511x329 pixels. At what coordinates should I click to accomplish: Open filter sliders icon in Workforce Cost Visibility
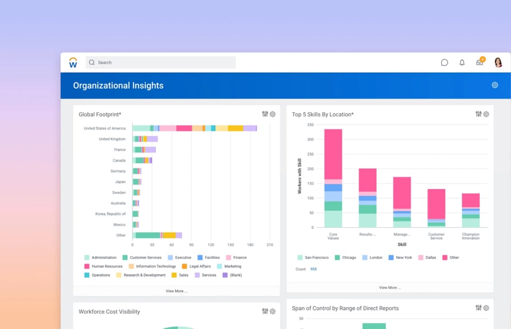coord(265,311)
